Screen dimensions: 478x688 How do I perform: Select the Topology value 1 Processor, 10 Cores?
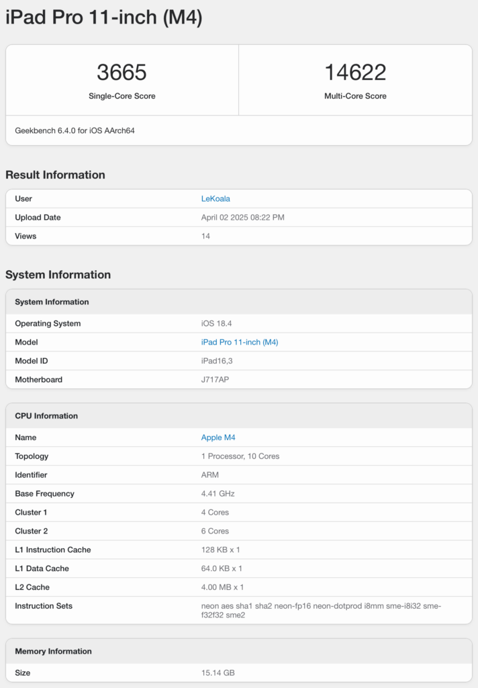[240, 456]
